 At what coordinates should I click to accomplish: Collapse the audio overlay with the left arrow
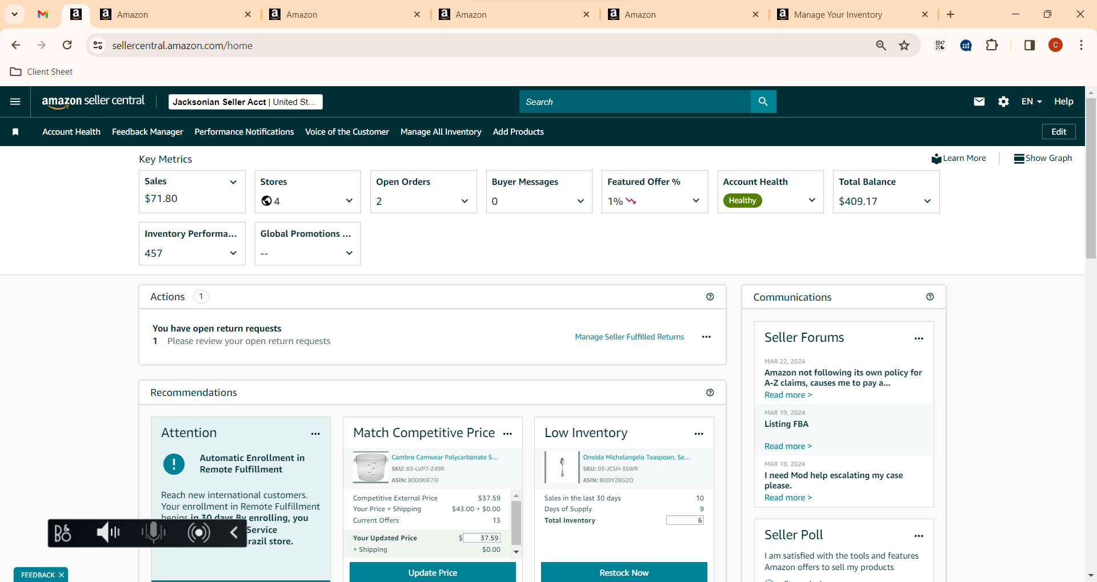(234, 533)
